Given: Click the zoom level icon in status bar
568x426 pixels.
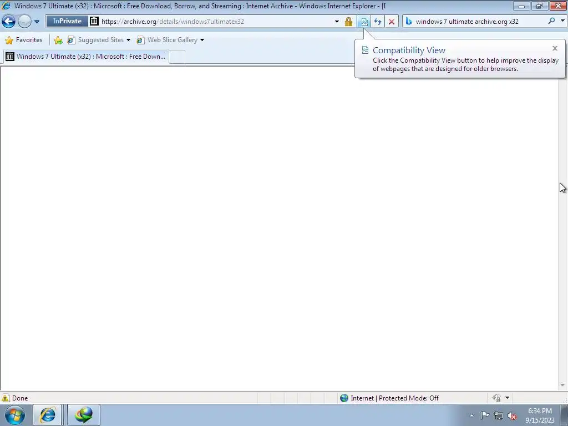Looking at the screenshot, I should (496, 398).
